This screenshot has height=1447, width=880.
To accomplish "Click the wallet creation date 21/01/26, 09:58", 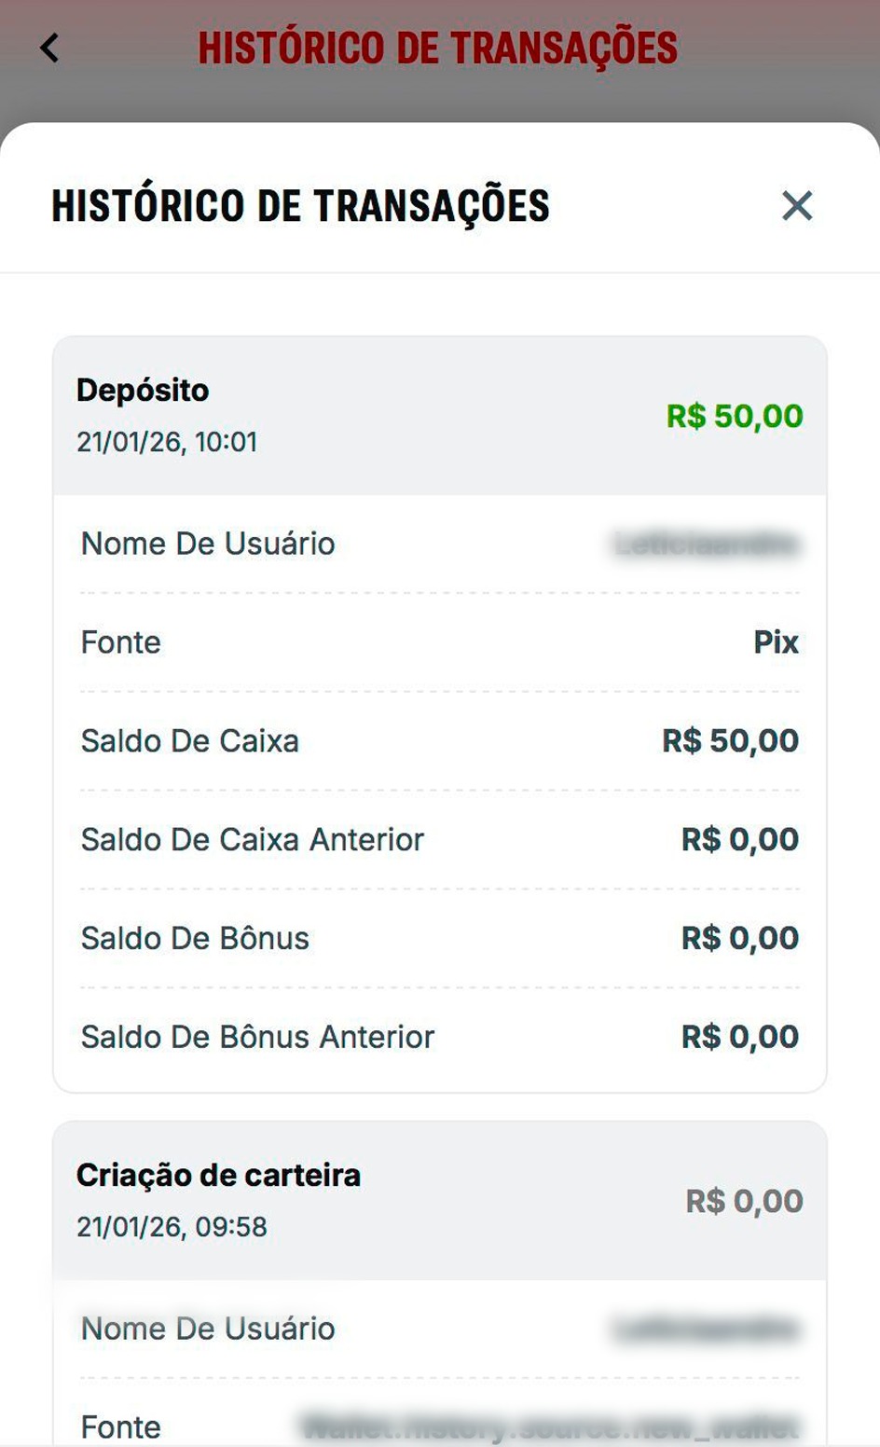I will click(172, 1226).
